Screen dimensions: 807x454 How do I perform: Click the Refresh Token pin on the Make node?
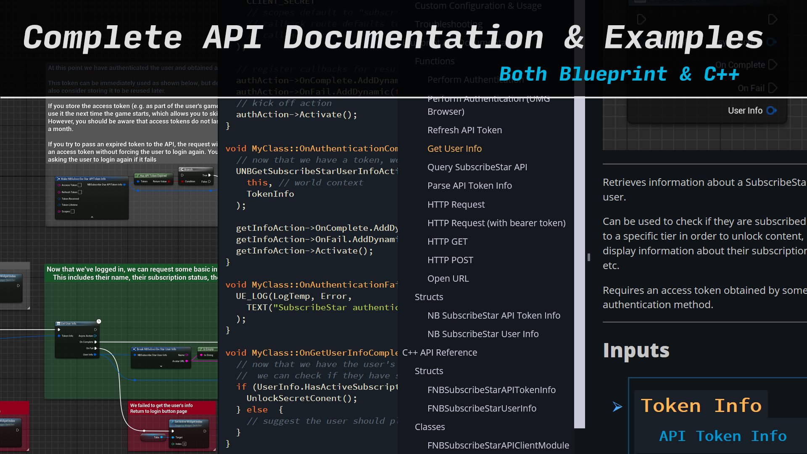pyautogui.click(x=59, y=192)
